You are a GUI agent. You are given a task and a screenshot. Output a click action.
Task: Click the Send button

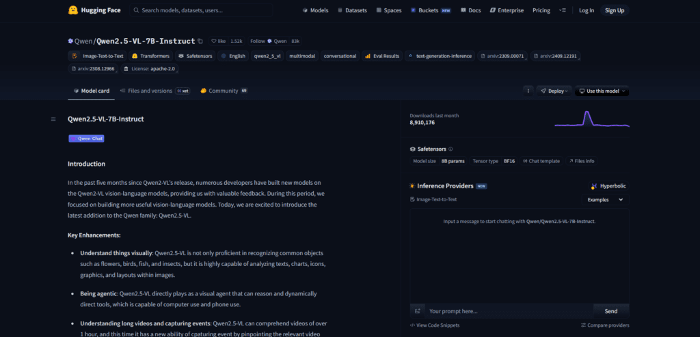point(611,311)
